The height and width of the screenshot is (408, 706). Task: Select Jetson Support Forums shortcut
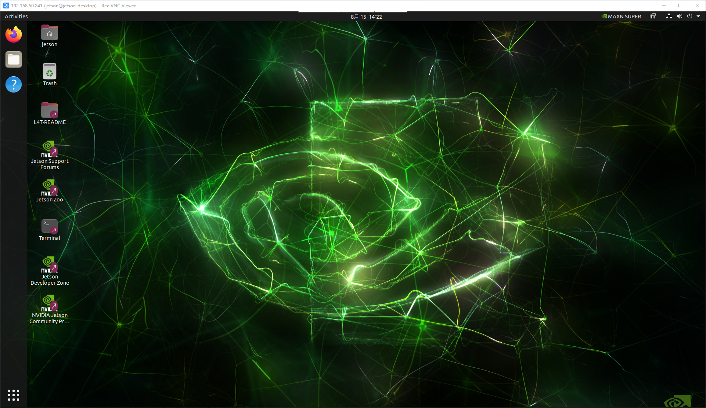point(50,155)
